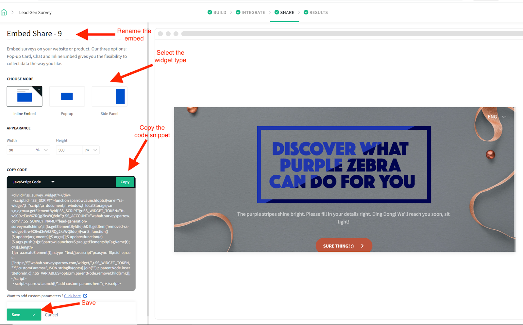Copy the embed code snippet
Viewport: 523px width, 325px height.
click(125, 182)
